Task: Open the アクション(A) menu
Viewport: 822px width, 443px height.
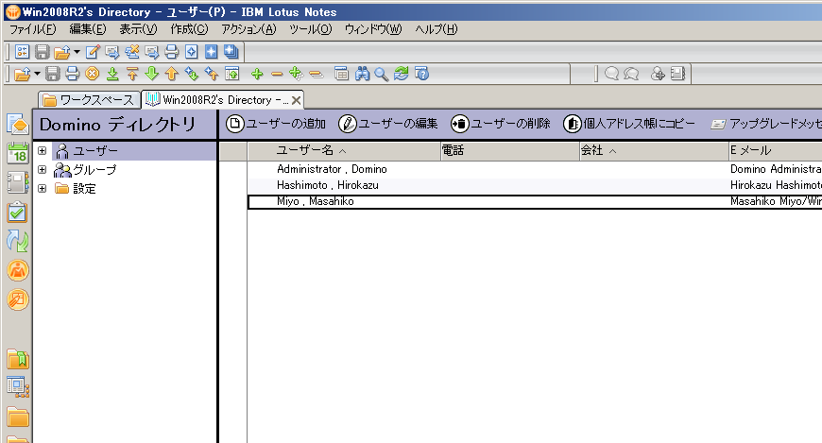Action: pyautogui.click(x=248, y=29)
